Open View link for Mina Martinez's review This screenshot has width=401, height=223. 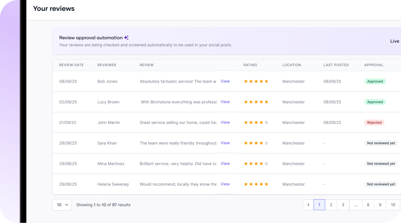click(x=225, y=164)
